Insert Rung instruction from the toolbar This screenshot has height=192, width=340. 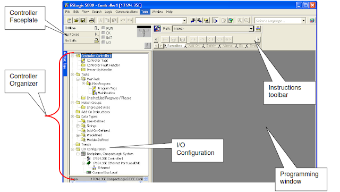[165, 39]
